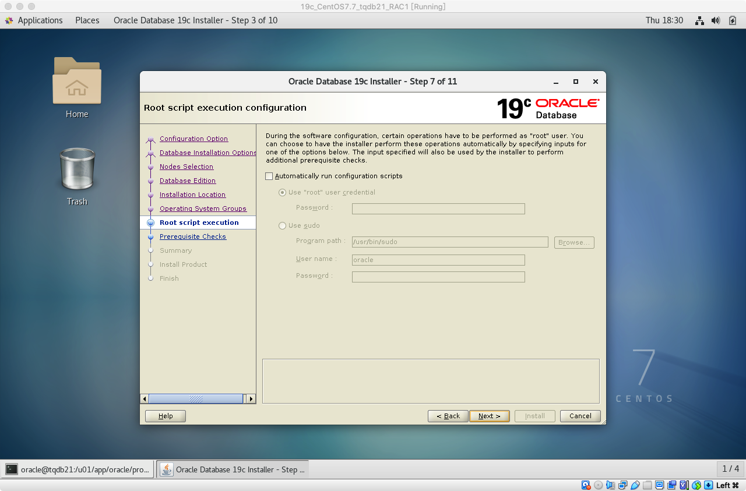Cancel the installation
746x491 pixels.
coord(580,416)
